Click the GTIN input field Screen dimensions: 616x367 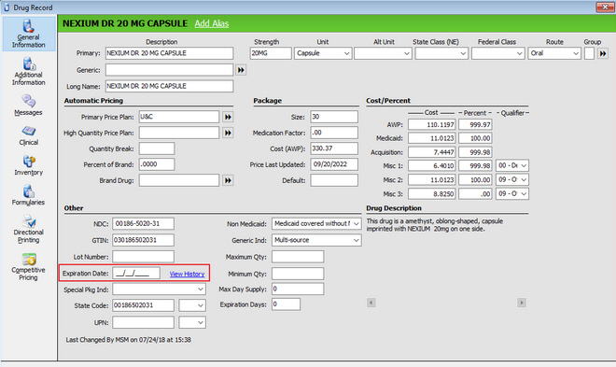pos(143,240)
